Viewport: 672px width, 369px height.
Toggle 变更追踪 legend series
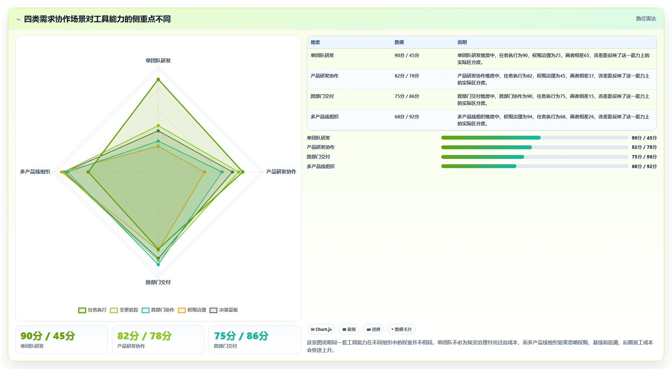pyautogui.click(x=124, y=310)
